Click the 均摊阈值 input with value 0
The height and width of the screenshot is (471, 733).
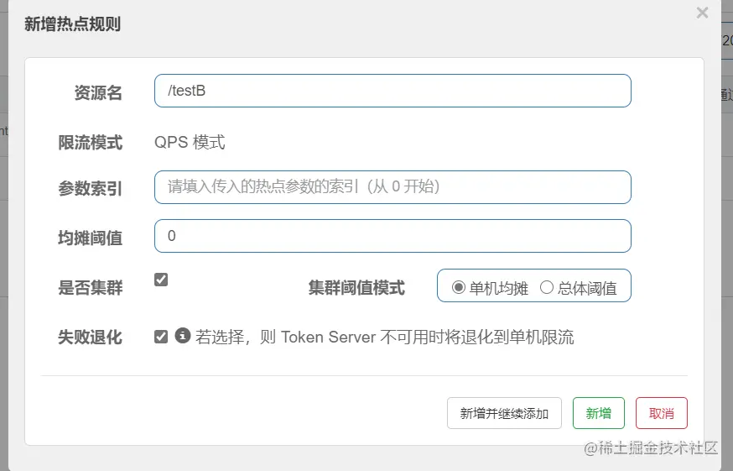coord(392,236)
